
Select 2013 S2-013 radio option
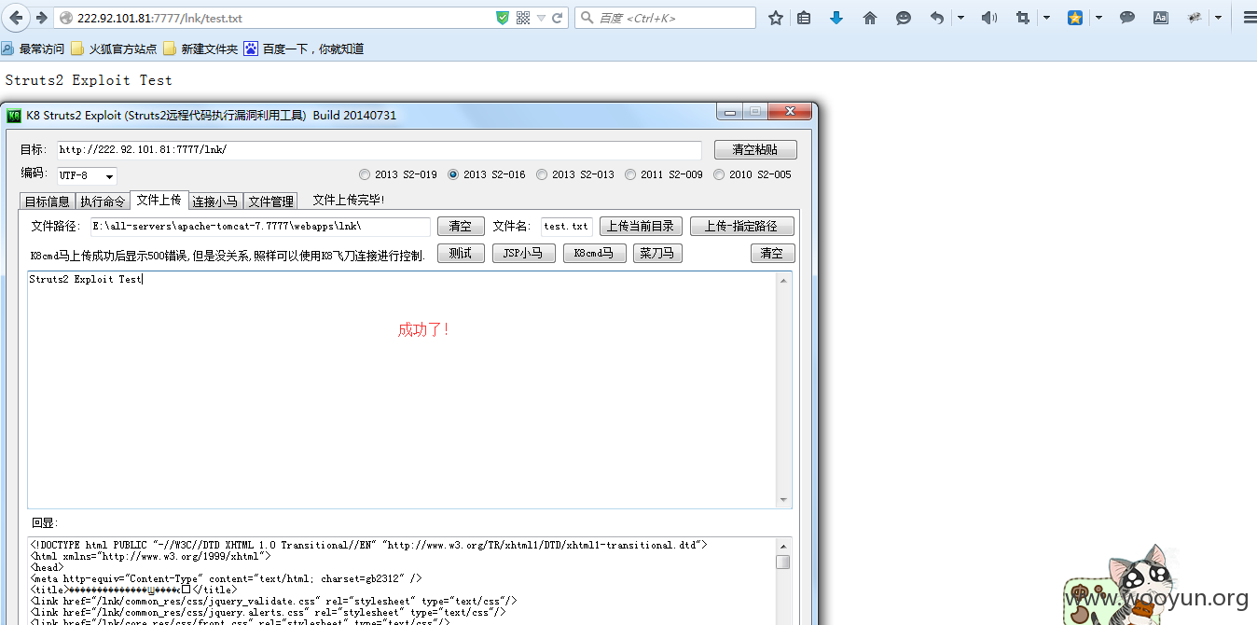coord(543,174)
